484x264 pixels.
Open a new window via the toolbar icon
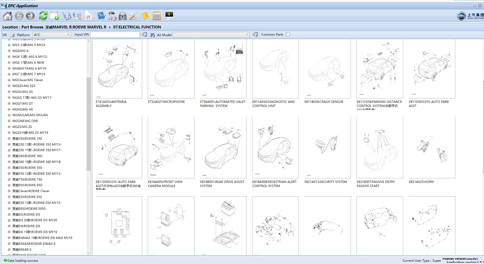click(x=54, y=16)
